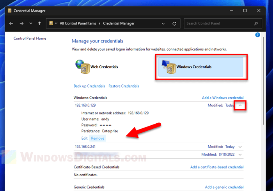Click the masked Password value
The width and height of the screenshot is (273, 191).
[x=105, y=125]
